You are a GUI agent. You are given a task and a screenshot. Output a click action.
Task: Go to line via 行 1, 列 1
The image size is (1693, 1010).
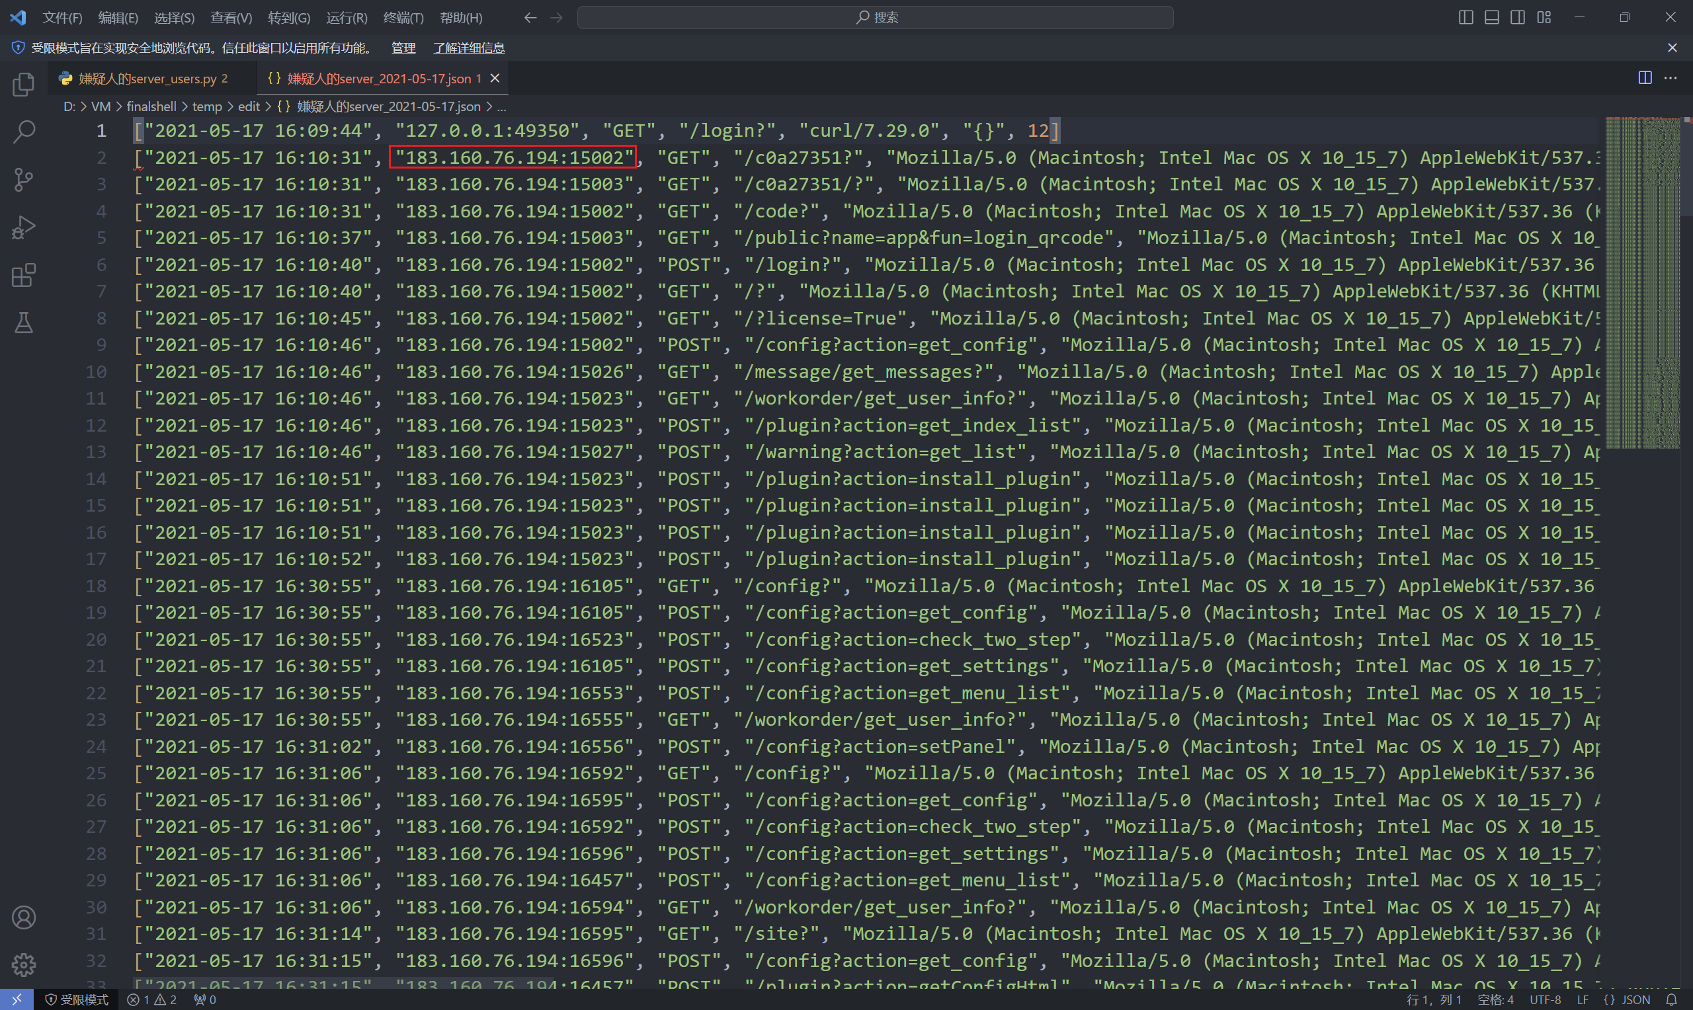(1434, 999)
